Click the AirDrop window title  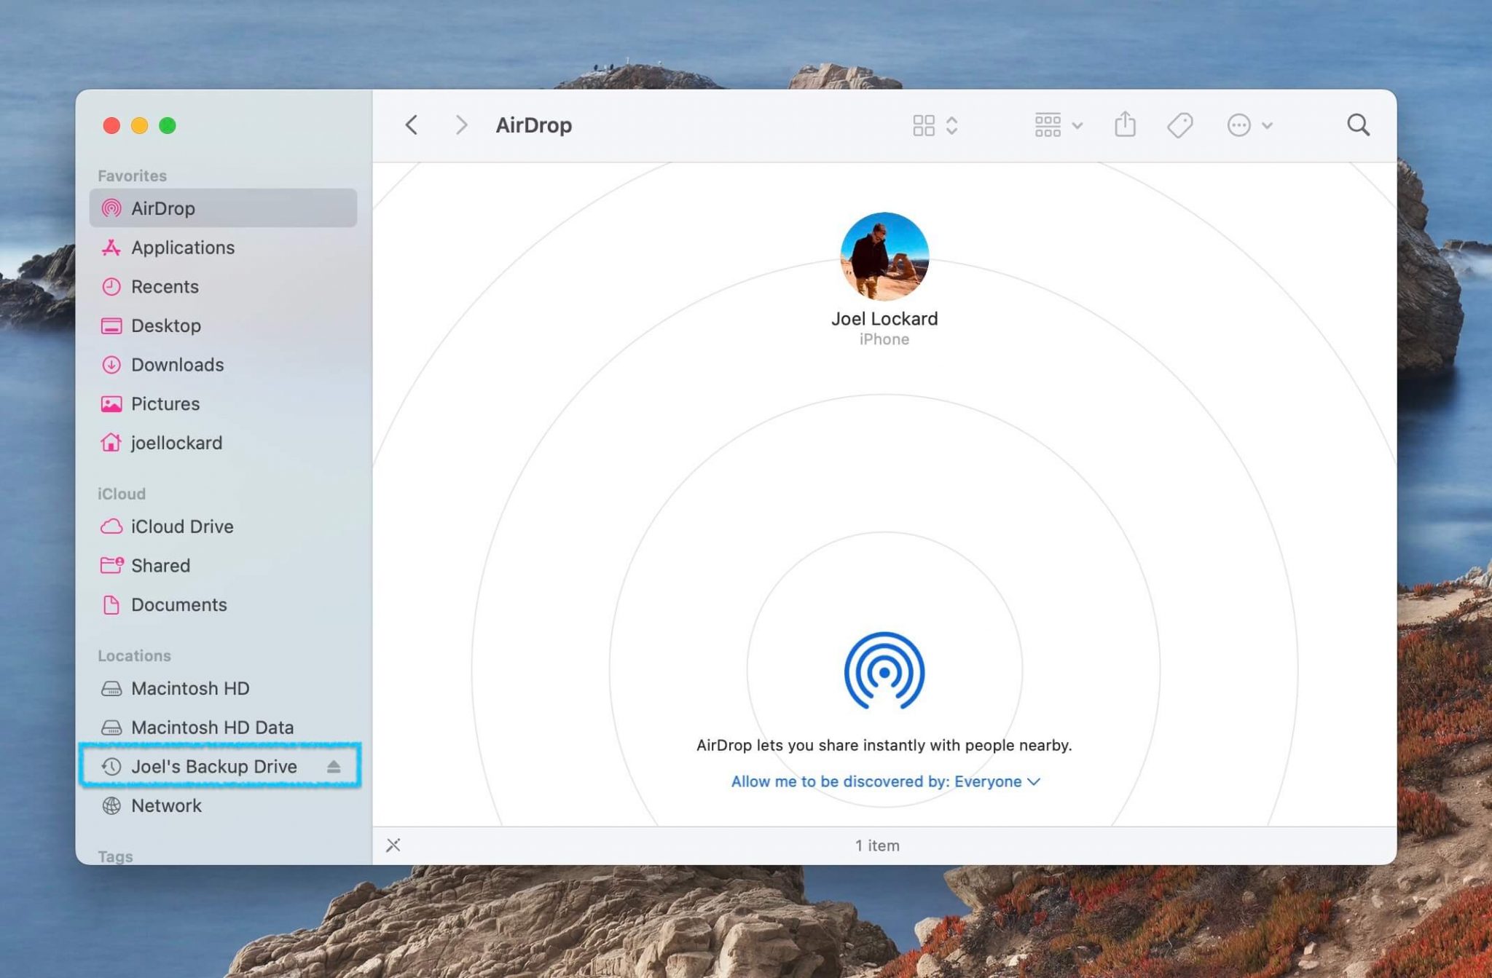(x=533, y=125)
